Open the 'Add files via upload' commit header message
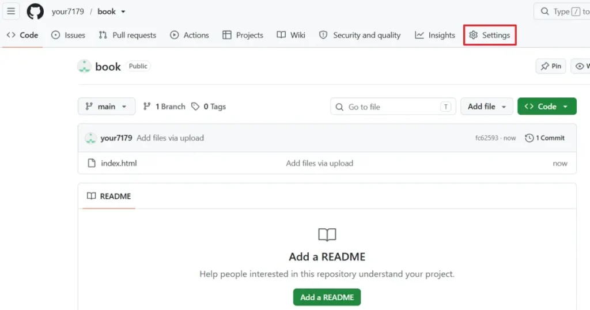 click(170, 138)
